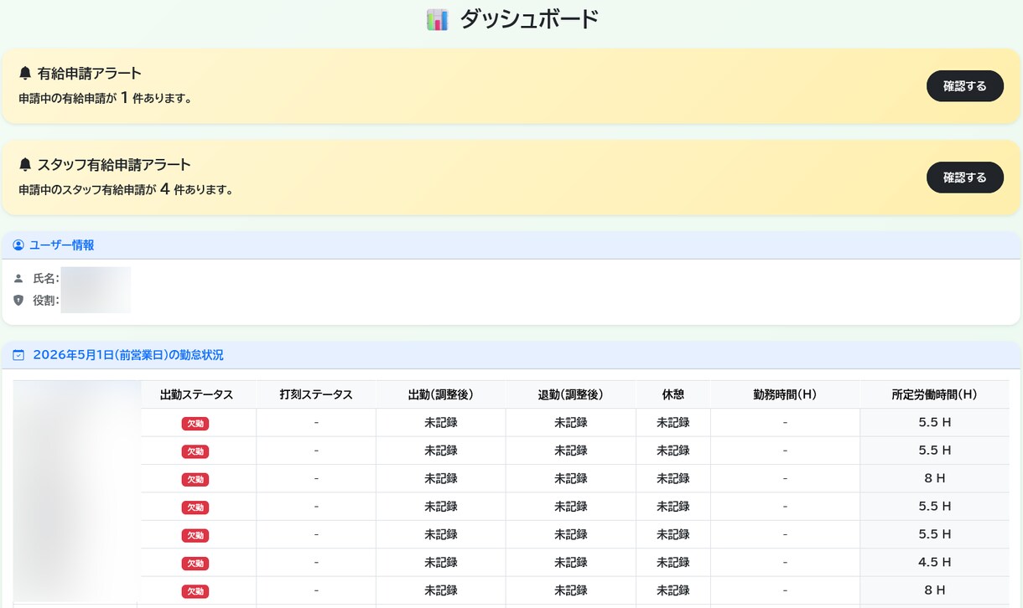This screenshot has width=1023, height=608.
Task: Click the スタッフ有給申請アラート heading text
Action: pyautogui.click(x=114, y=164)
